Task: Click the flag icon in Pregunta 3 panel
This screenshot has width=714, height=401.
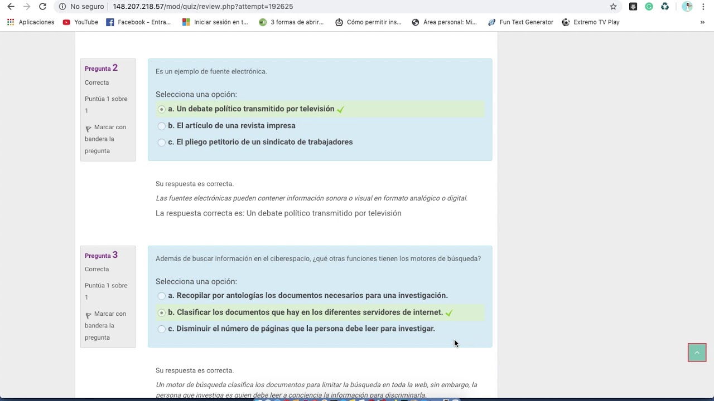Action: (88, 315)
